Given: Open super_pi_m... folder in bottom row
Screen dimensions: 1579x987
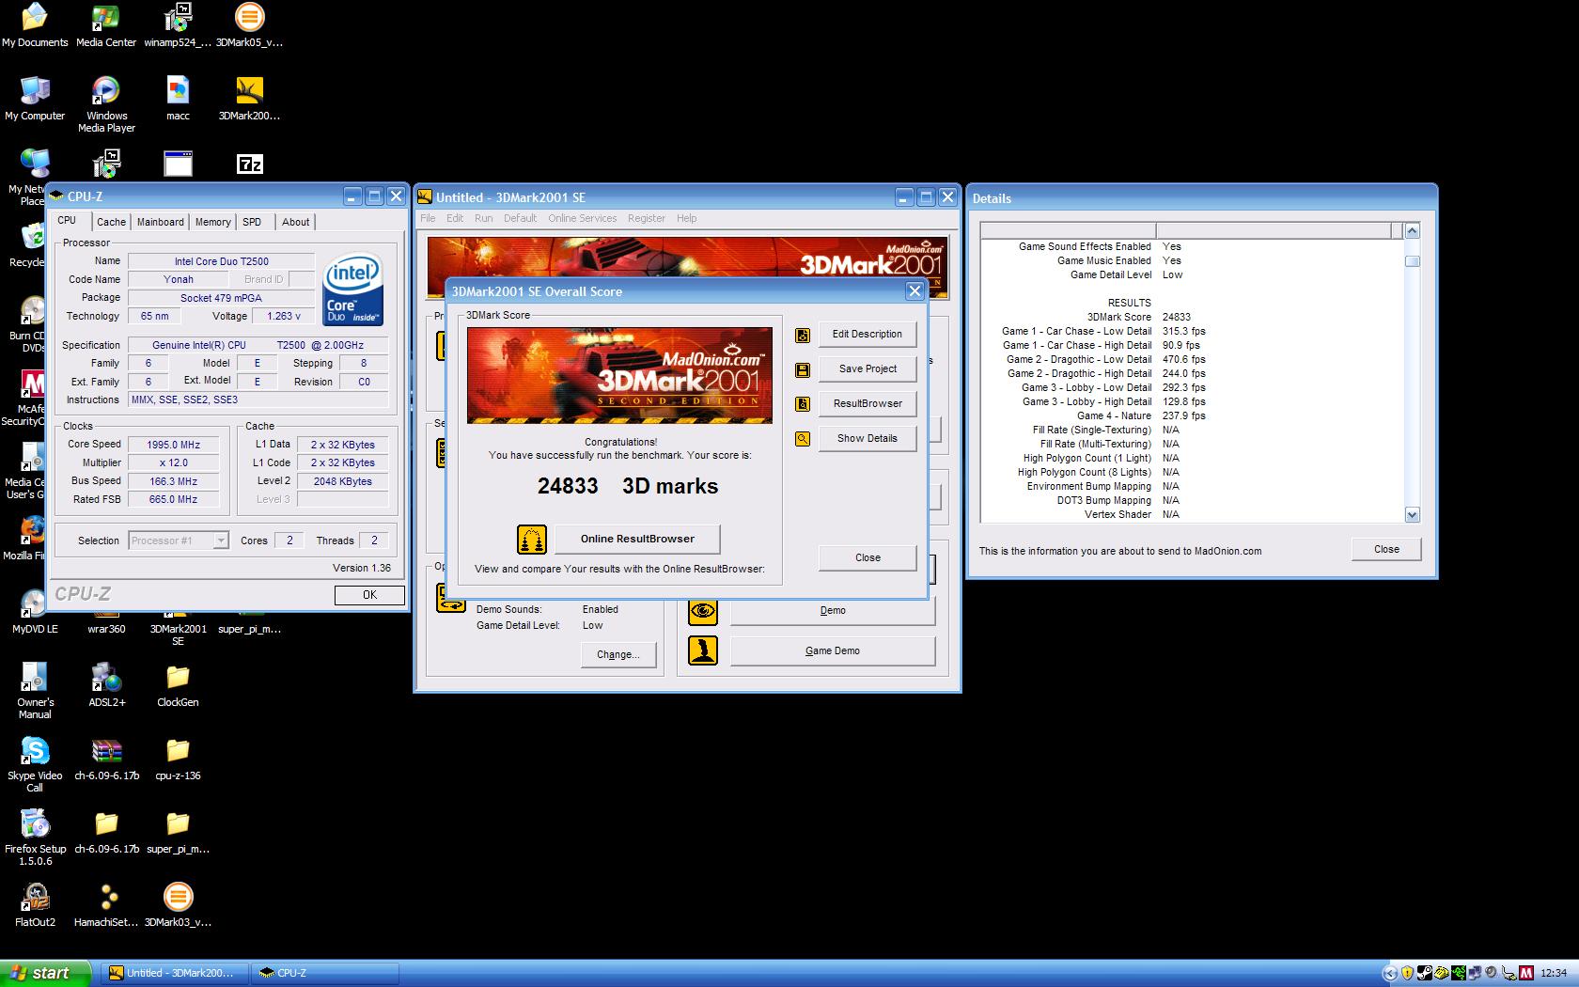Looking at the screenshot, I should coord(178,832).
